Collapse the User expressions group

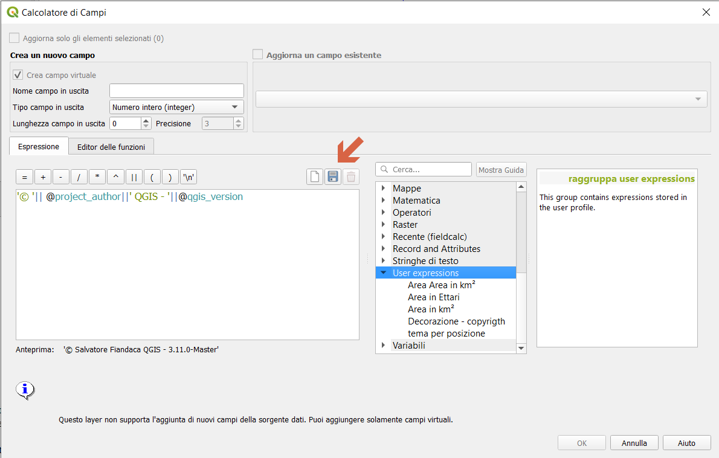tap(383, 273)
